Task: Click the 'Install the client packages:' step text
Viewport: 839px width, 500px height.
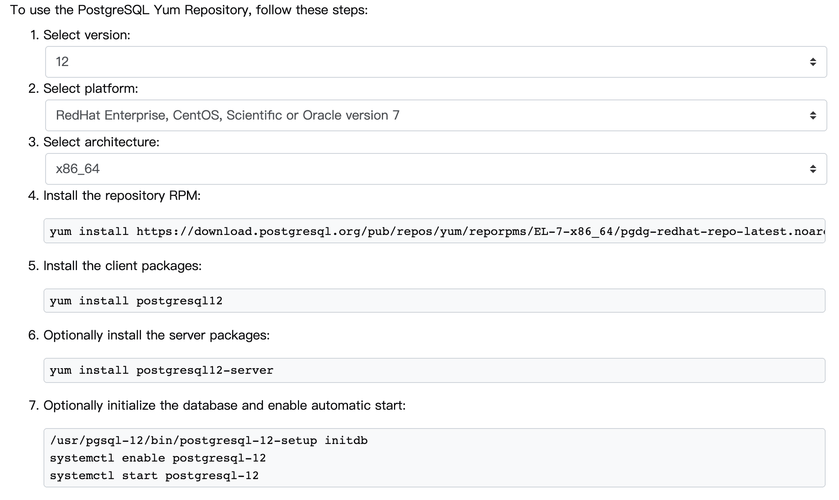Action: pyautogui.click(x=123, y=266)
